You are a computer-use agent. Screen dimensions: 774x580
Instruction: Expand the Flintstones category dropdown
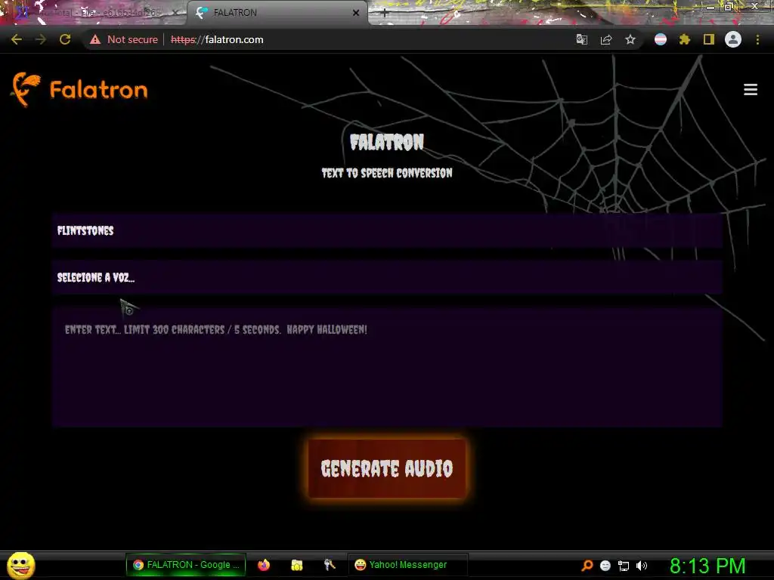point(387,230)
